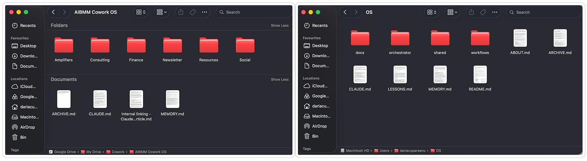Select ARCHIVE.md in OS window

coord(560,38)
